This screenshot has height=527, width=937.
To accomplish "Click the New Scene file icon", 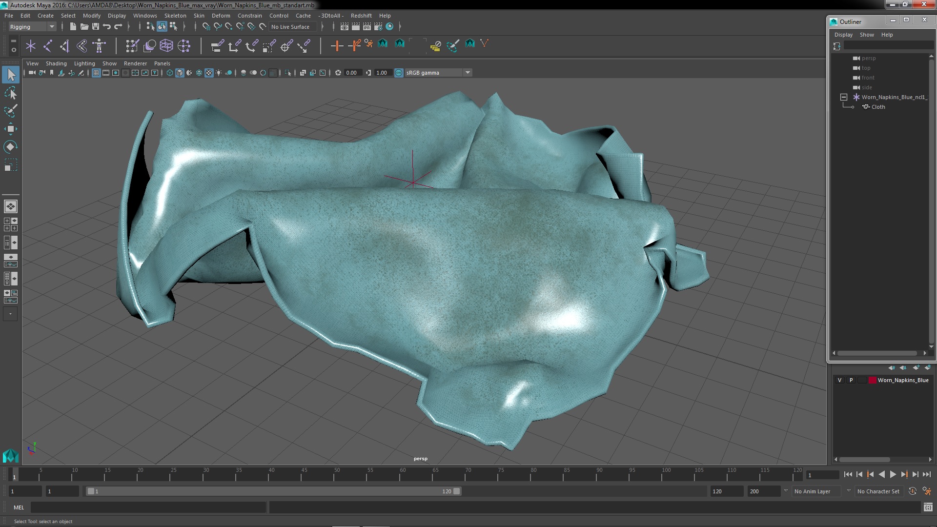I will pos(73,26).
